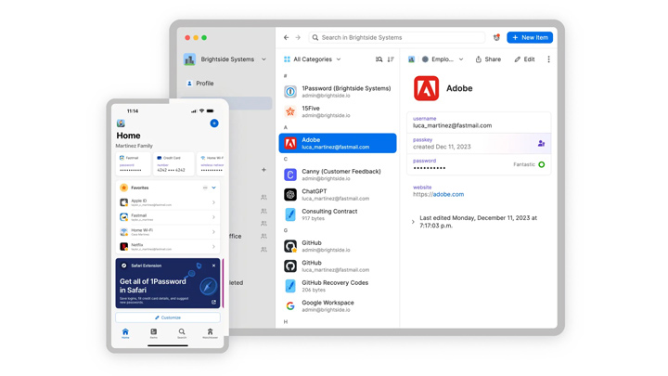Click Get all of 1Password in Safari banner
This screenshot has width=668, height=376.
pos(168,283)
